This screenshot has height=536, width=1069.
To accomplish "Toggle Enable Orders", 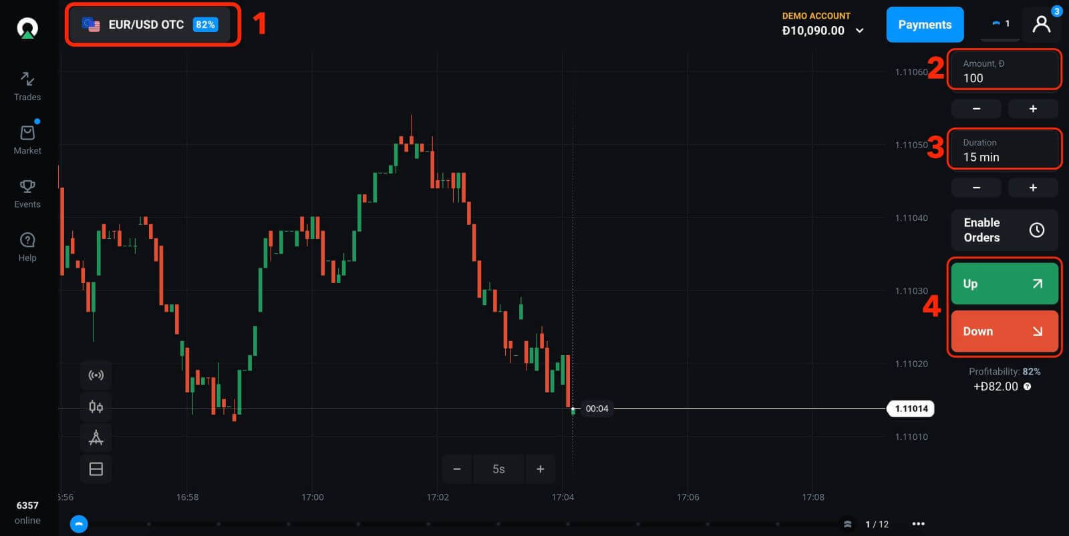I will (x=1004, y=230).
